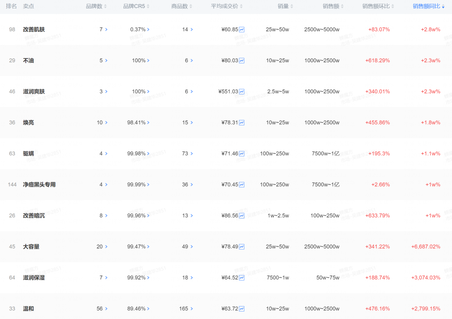Sort table by 品牌数 column
Screen dimensions: 452x319
(x=96, y=6)
